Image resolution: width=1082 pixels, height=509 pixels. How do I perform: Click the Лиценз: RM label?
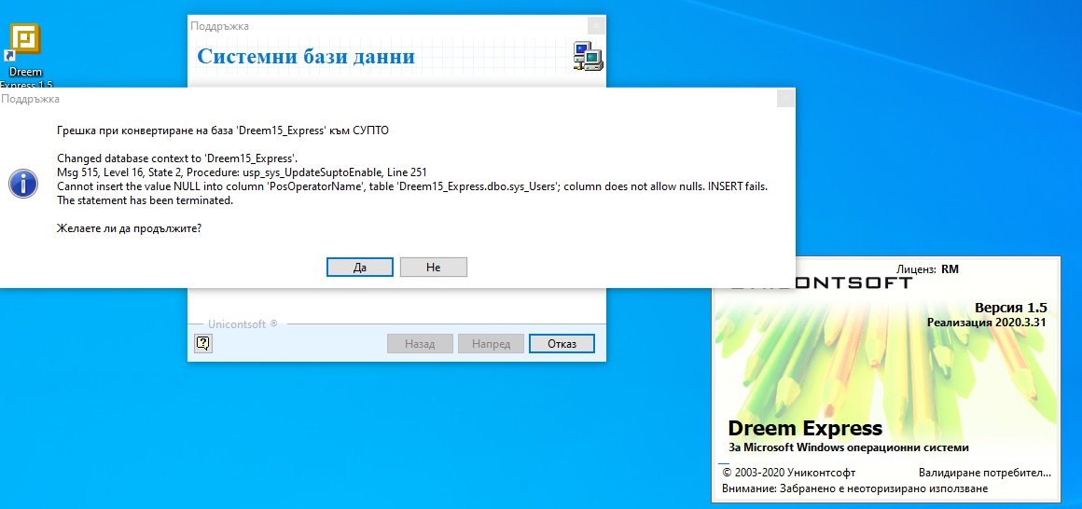click(926, 269)
